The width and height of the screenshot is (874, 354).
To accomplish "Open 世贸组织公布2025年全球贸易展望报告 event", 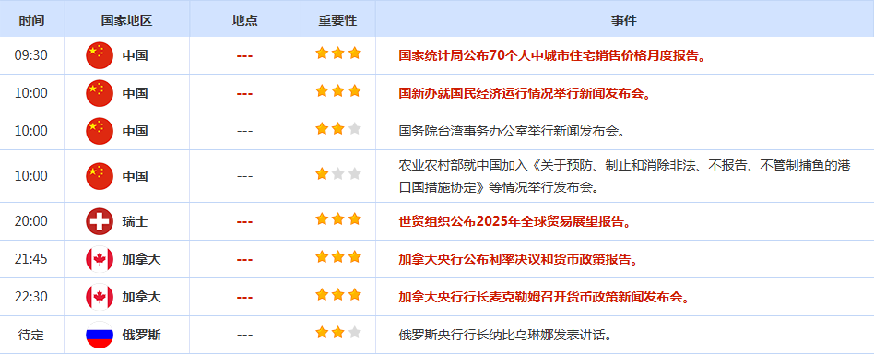I will [515, 221].
